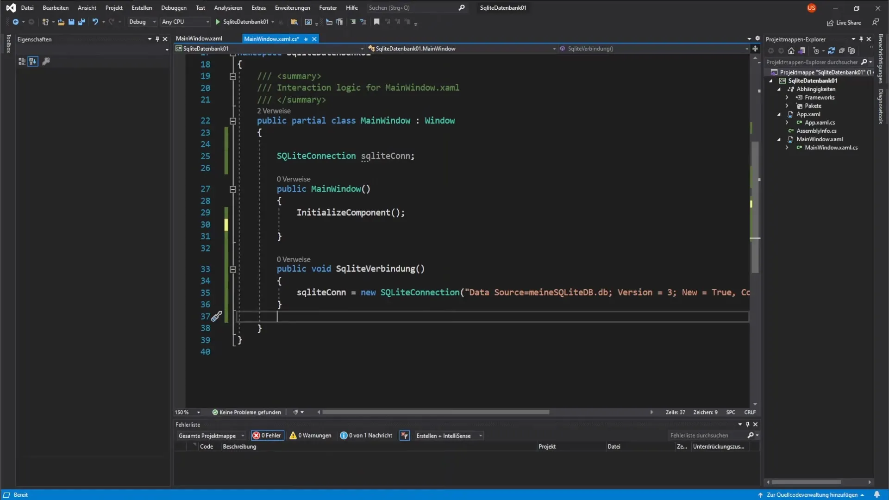Screen dimensions: 889x500
Task: Click the Live Share icon
Action: [x=830, y=23]
